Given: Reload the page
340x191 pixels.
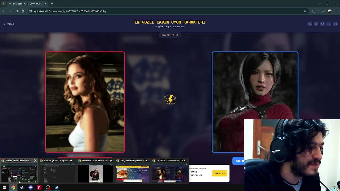Looking at the screenshot, I should [16, 11].
